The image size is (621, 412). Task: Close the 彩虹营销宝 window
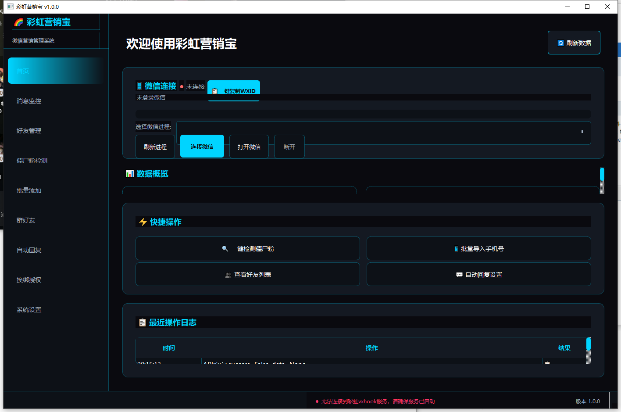(607, 7)
